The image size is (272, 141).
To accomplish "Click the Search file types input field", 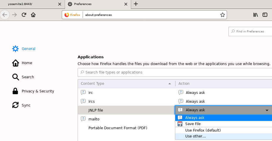I will (175, 72).
